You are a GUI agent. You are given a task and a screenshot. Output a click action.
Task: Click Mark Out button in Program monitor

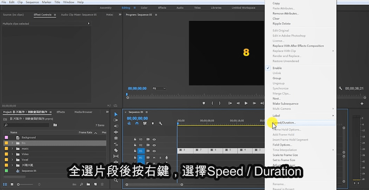coord(220,103)
